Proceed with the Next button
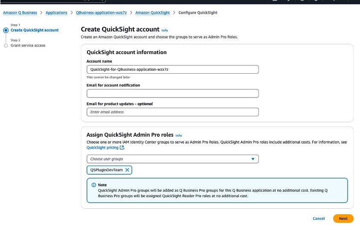Viewport: 360px width, 230px height. click(343, 218)
